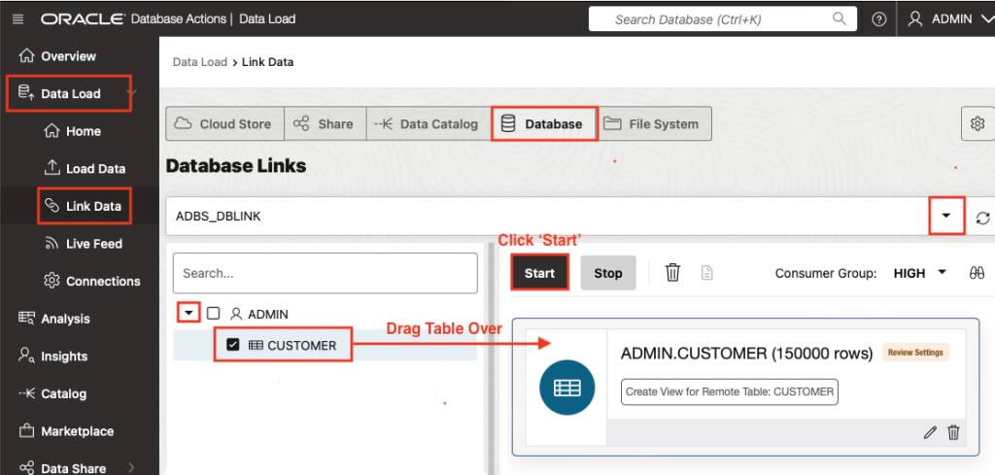
Task: Open the hamburger navigation menu
Action: [17, 19]
